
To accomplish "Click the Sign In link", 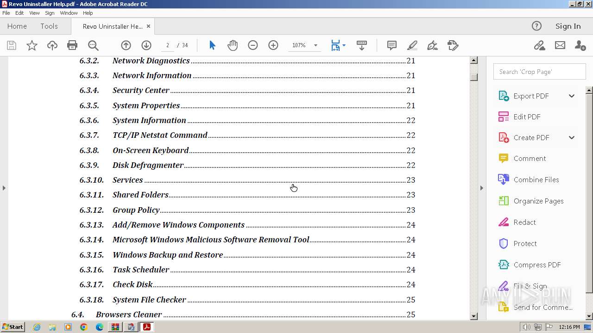I will tap(568, 26).
